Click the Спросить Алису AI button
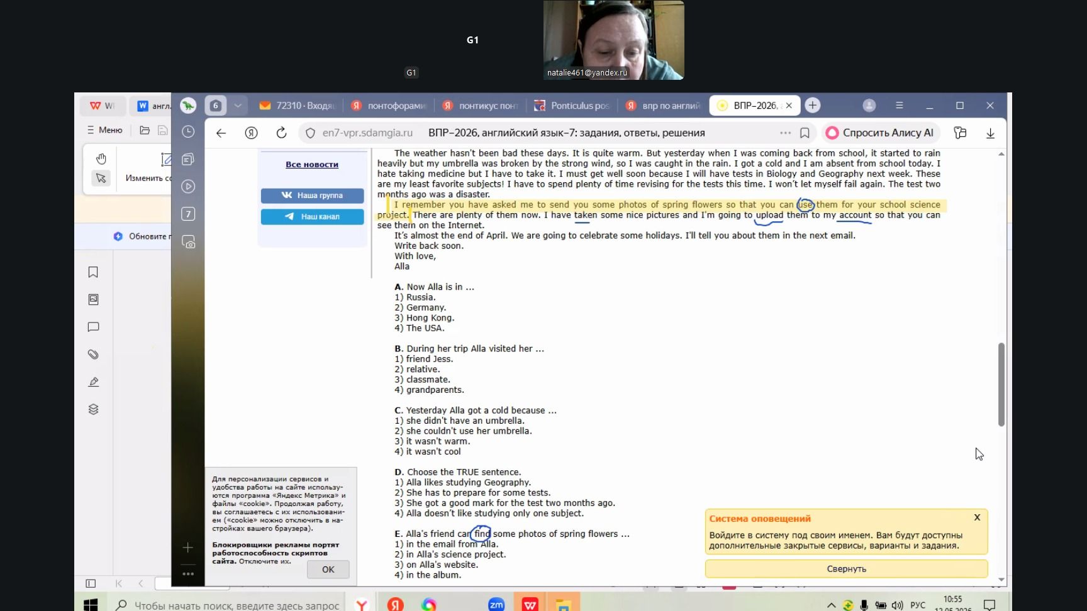This screenshot has height=611, width=1087. point(881,133)
